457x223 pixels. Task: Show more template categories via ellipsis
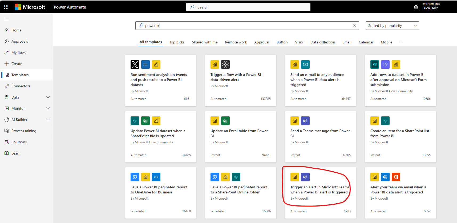401,42
